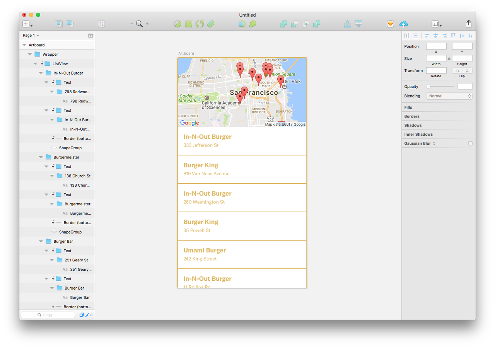
Task: Open Sketch Mirror diamond icon
Action: (x=390, y=24)
